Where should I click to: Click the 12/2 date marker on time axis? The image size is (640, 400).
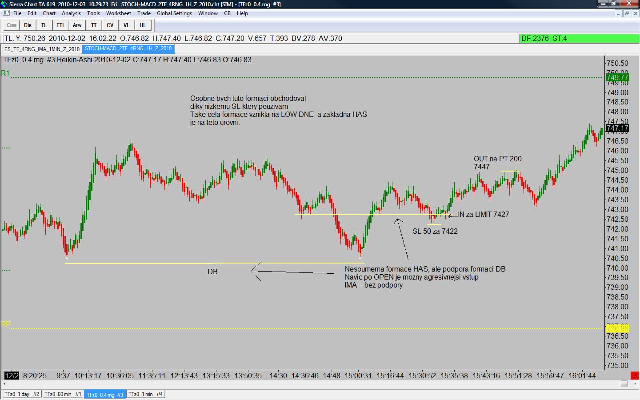pos(12,376)
